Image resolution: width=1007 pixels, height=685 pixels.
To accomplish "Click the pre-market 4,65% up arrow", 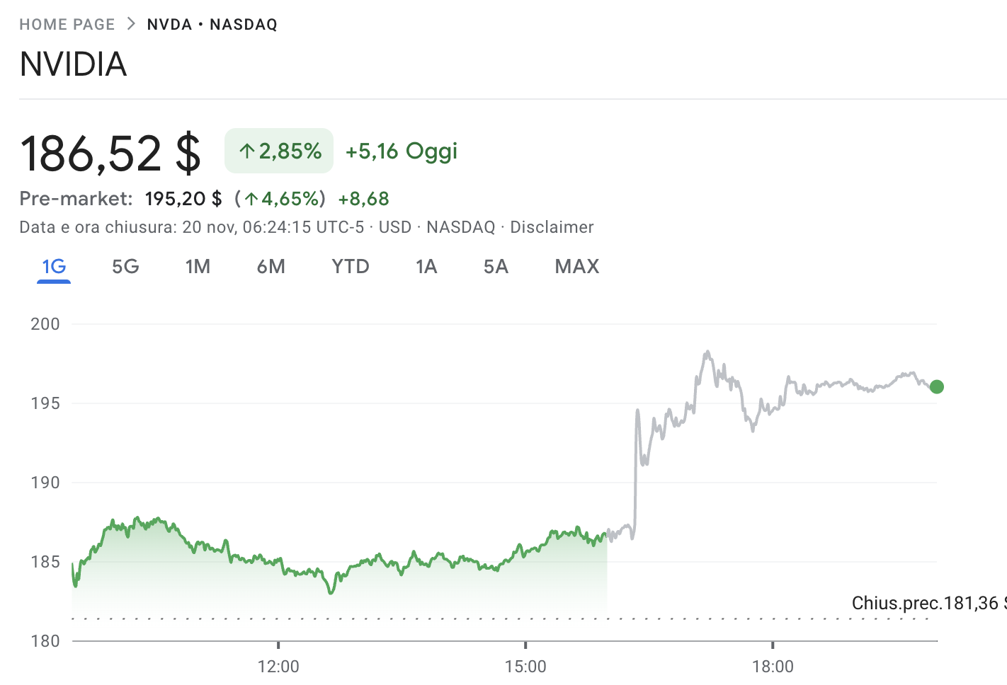I will point(251,200).
